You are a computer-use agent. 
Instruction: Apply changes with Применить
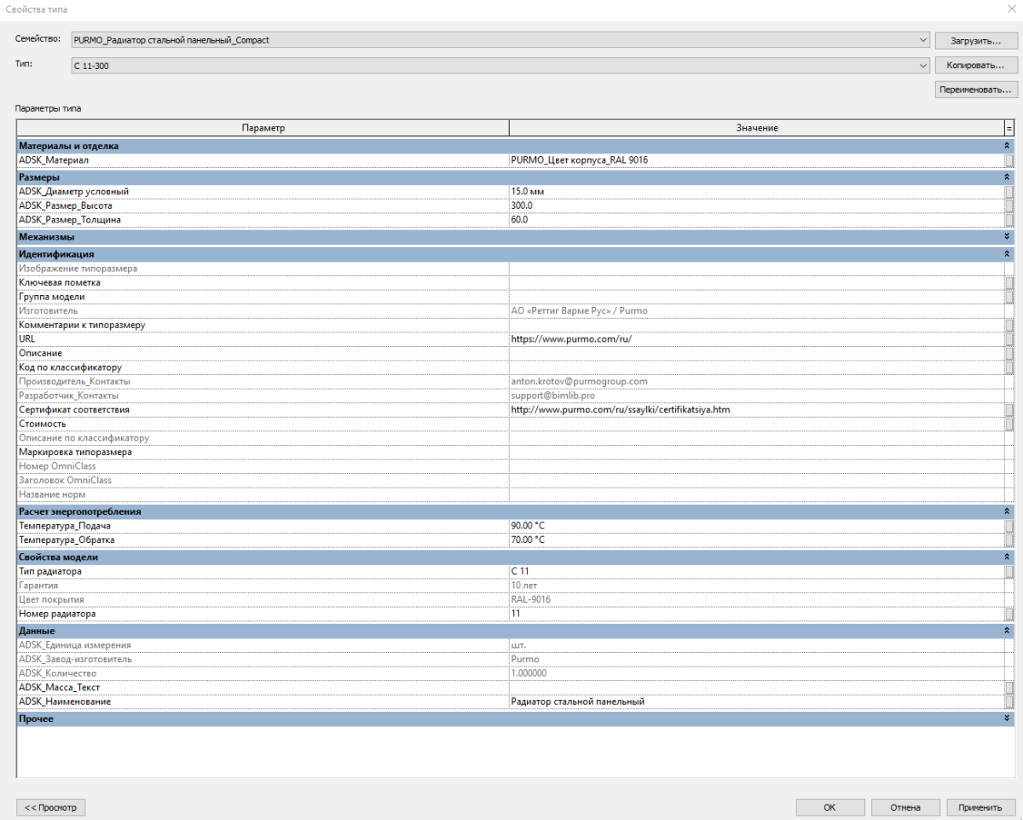(980, 807)
